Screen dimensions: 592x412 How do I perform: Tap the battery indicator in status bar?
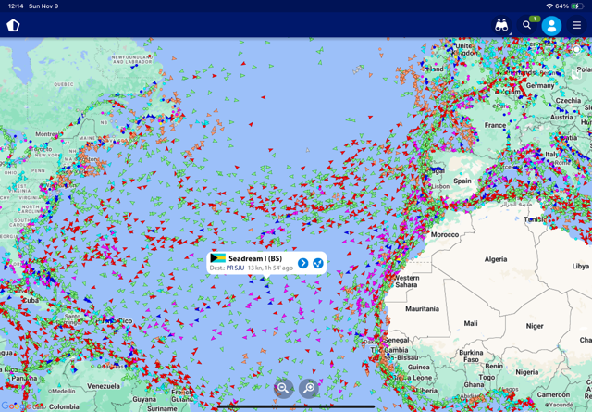pyautogui.click(x=578, y=6)
